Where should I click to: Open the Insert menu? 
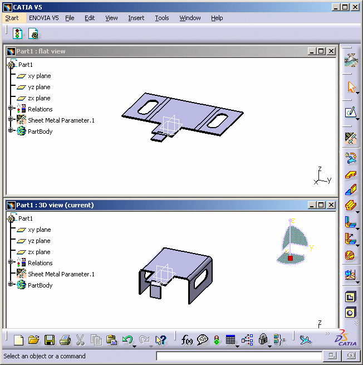[136, 18]
